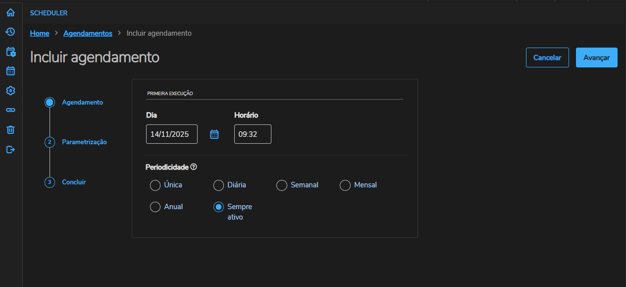This screenshot has height=287, width=626.
Task: Follow the Agendamentos breadcrumb link
Action: 88,33
